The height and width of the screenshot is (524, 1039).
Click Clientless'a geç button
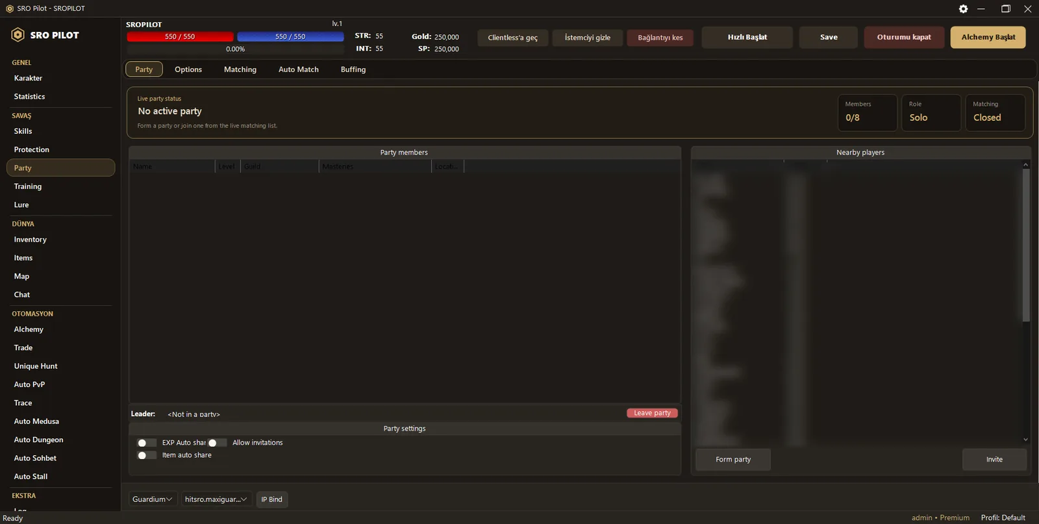tap(513, 38)
